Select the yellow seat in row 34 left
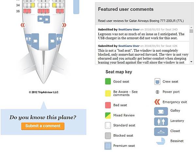Image resolution: width=196 pixels, height=152 pixels. (33, 5)
